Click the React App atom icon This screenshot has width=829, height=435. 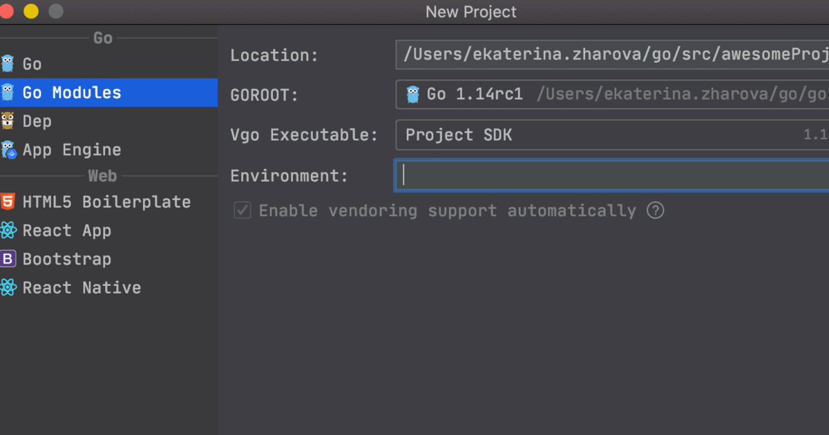[x=8, y=231]
